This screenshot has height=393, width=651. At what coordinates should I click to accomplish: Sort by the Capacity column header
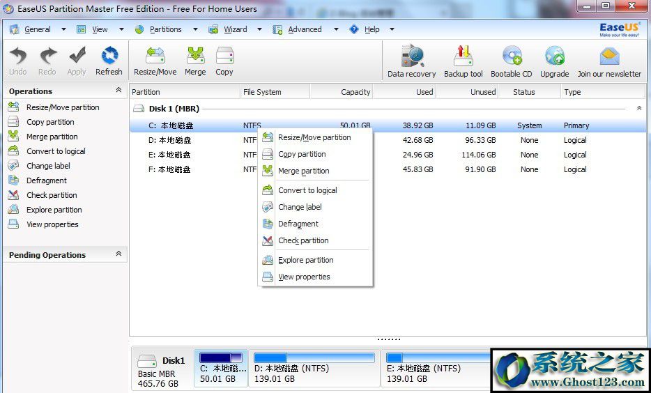tap(342, 92)
